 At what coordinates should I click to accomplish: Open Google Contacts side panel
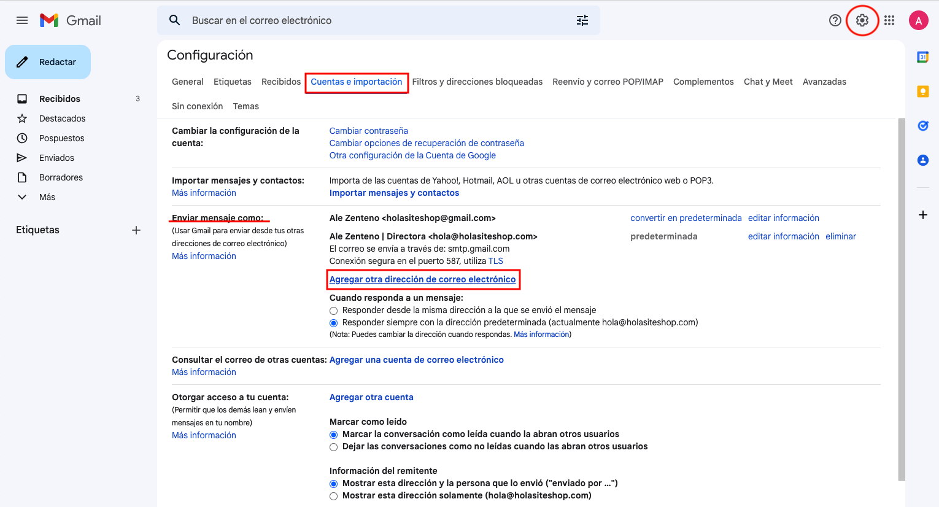point(922,160)
